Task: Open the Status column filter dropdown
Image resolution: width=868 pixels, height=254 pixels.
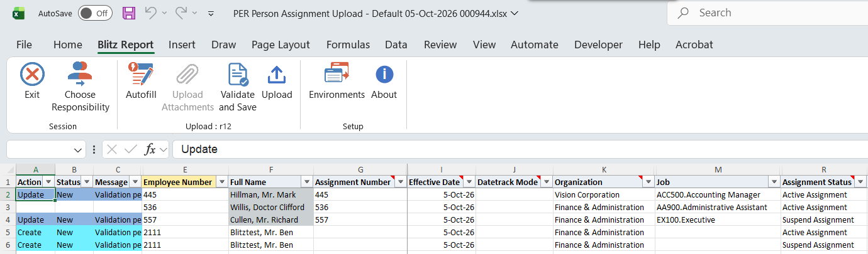Action: click(87, 182)
